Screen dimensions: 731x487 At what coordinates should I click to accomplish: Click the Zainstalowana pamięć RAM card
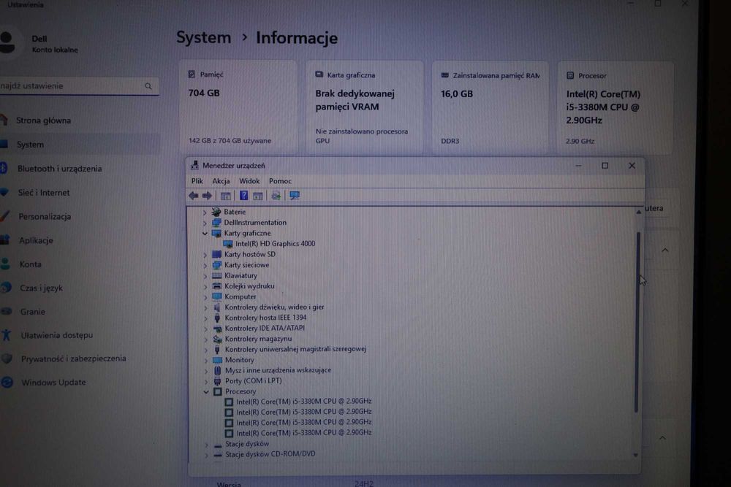pyautogui.click(x=490, y=108)
